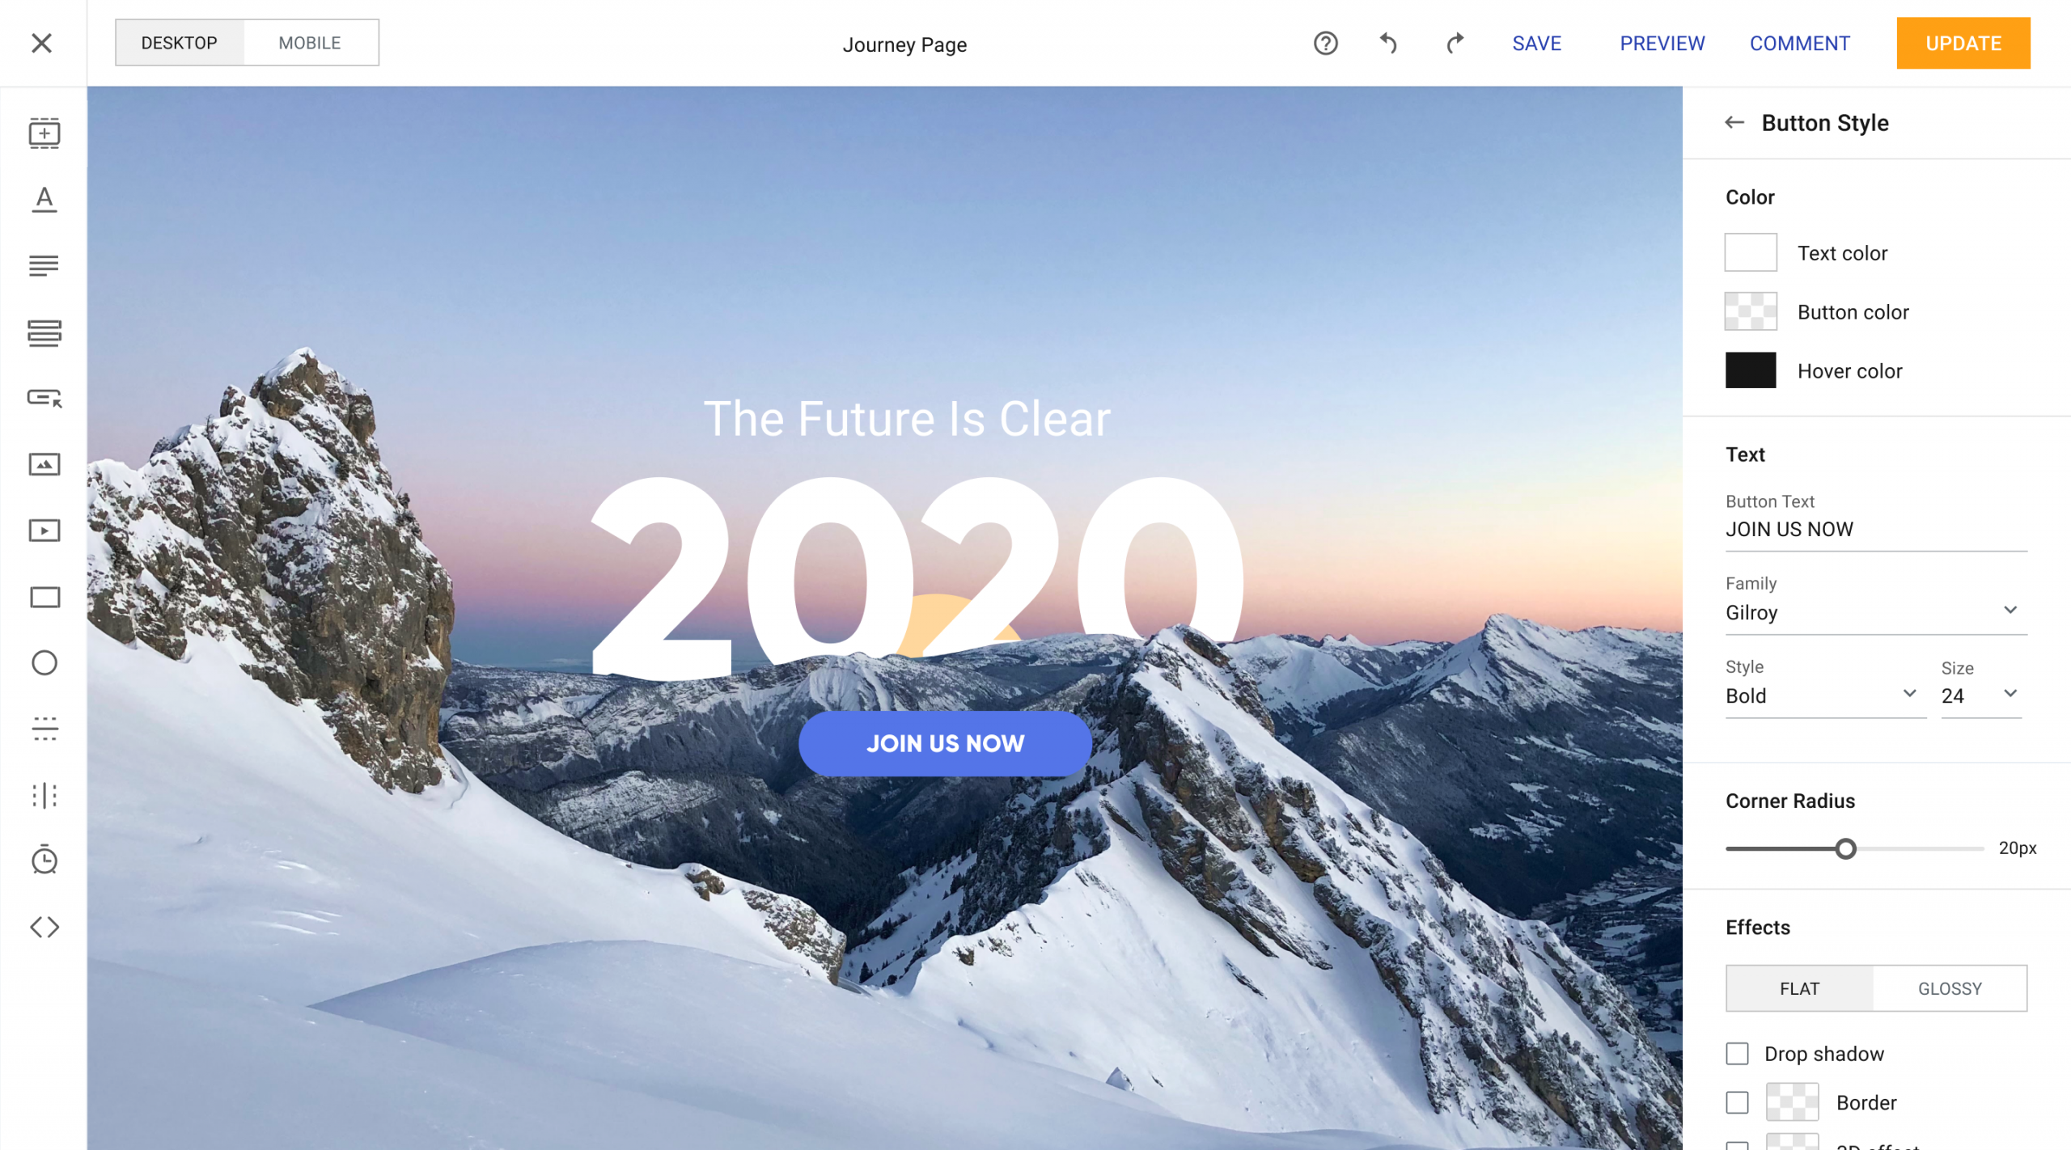Select the Layout rows icon in sidebar
The width and height of the screenshot is (2071, 1150).
click(x=44, y=332)
